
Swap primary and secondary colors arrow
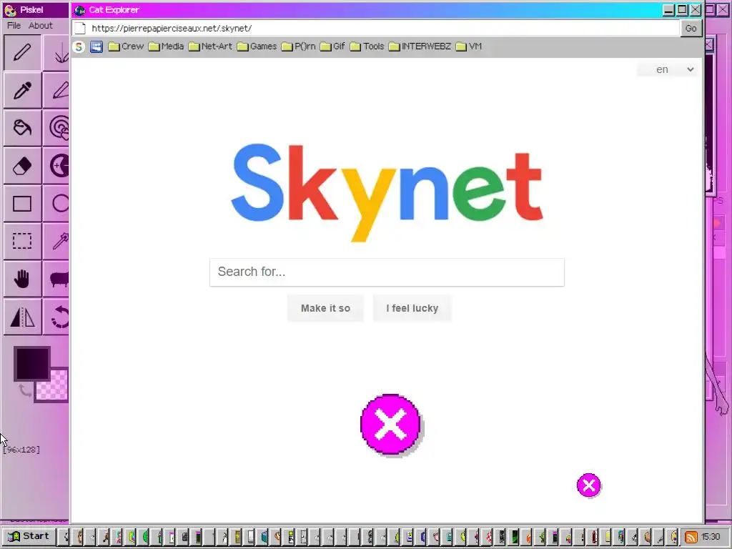coord(24,390)
